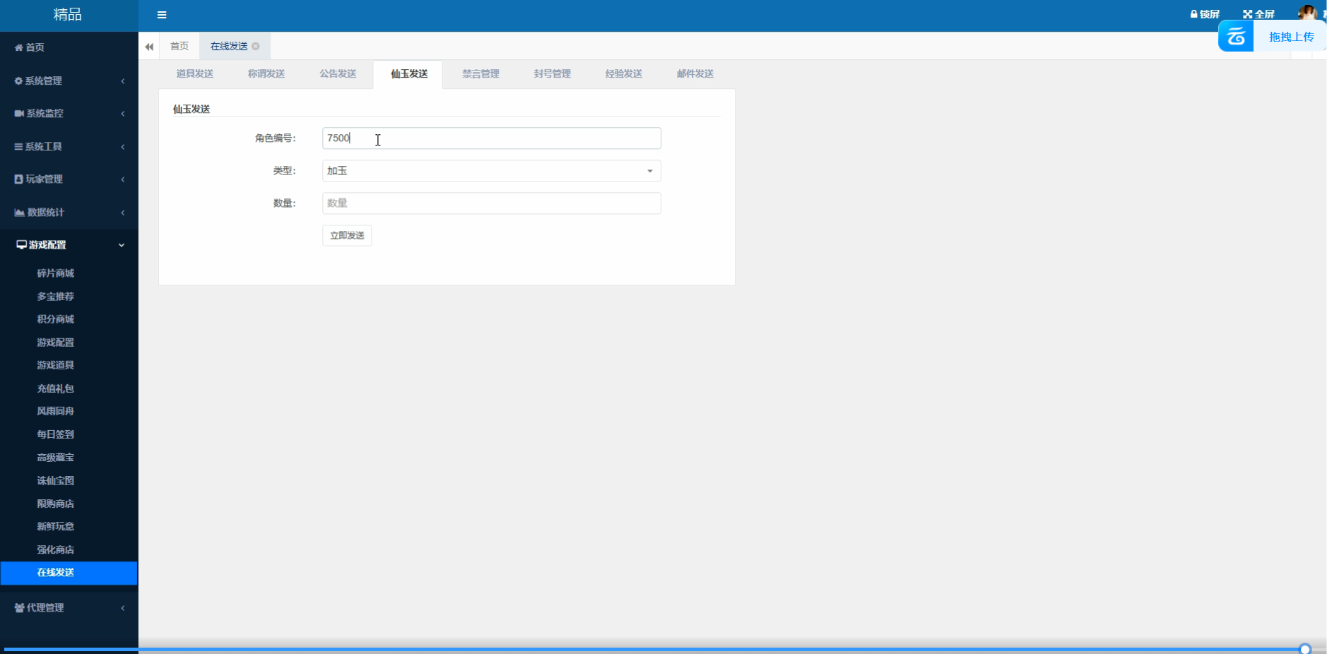Viewport: 1327px width, 654px height.
Task: Expand the 代理管理 menu chevron
Action: click(123, 608)
